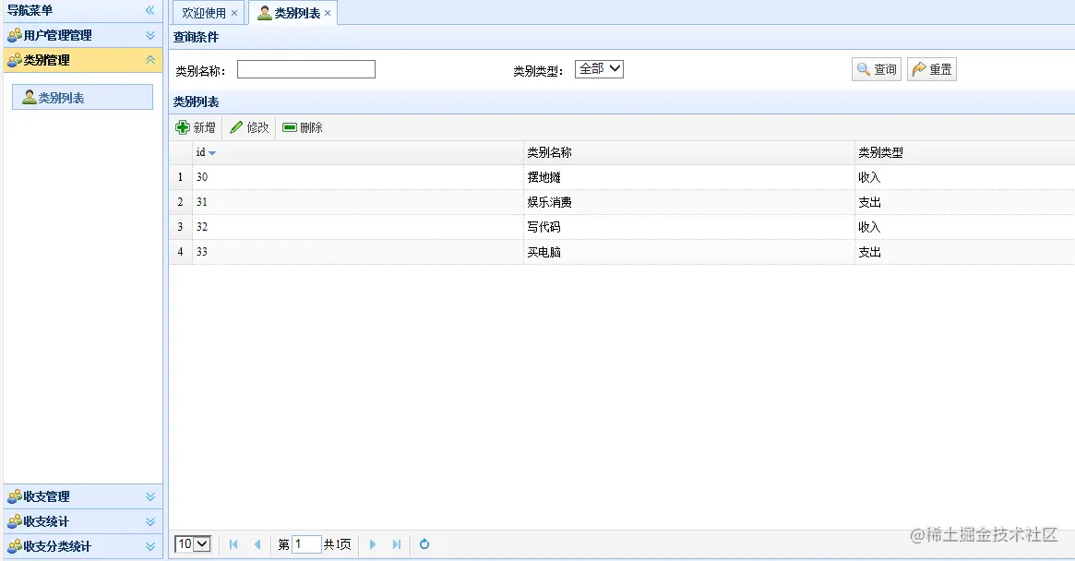The image size is (1075, 561).
Task: Go to the previous page
Action: point(257,544)
